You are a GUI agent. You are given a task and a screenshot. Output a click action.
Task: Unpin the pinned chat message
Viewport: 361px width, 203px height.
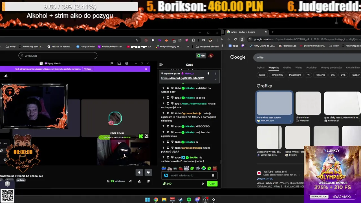[x=208, y=74]
